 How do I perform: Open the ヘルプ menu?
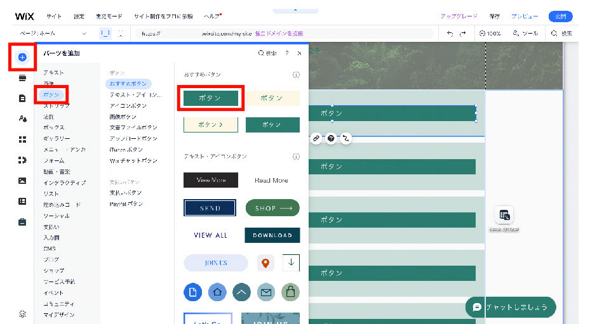[213, 16]
